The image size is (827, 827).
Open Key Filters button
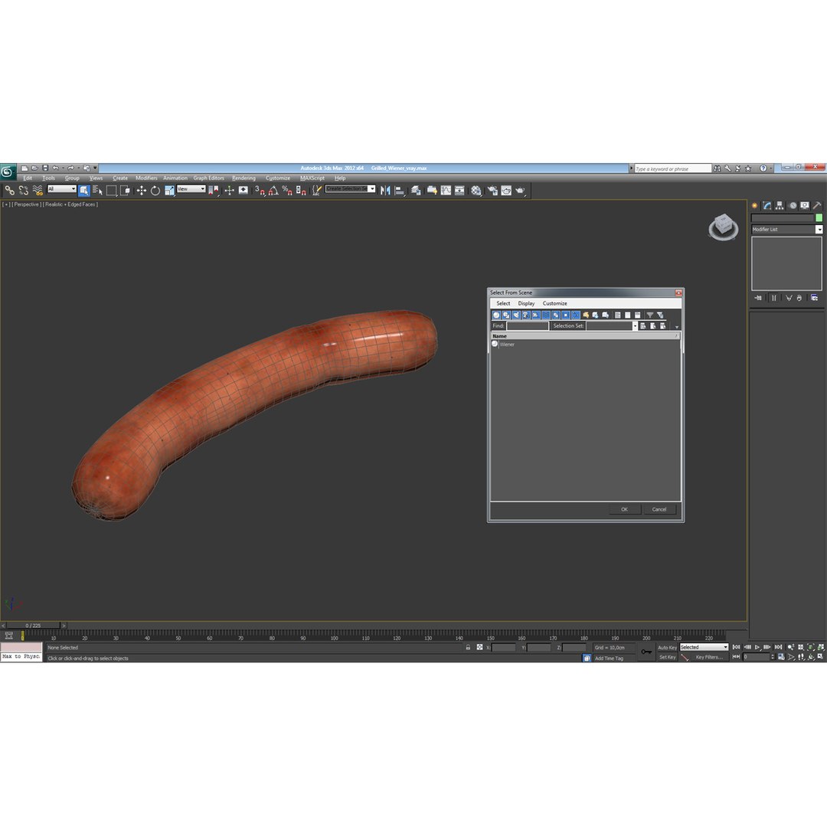coord(709,657)
